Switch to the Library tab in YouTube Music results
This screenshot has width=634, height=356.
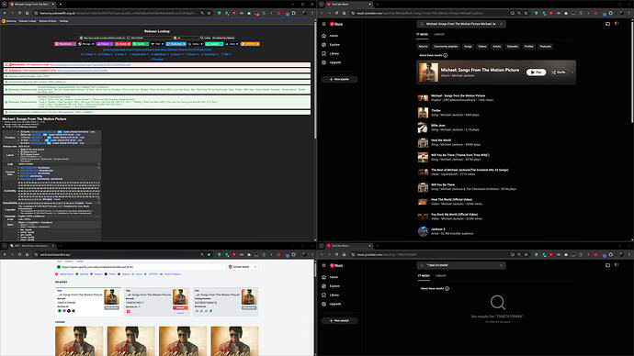click(x=439, y=34)
